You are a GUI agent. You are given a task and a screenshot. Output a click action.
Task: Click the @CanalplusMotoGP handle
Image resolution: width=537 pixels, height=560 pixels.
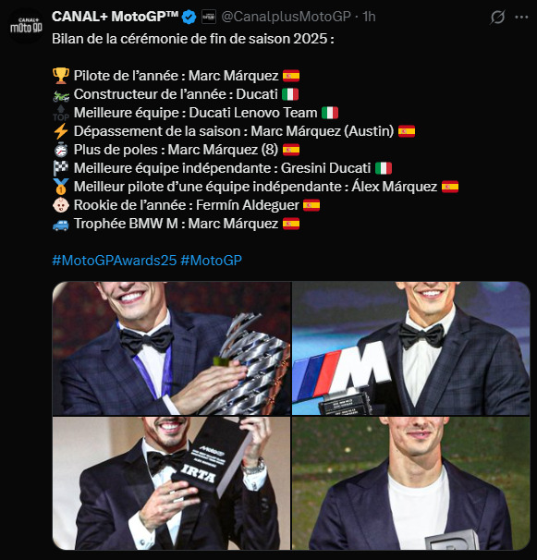(286, 17)
